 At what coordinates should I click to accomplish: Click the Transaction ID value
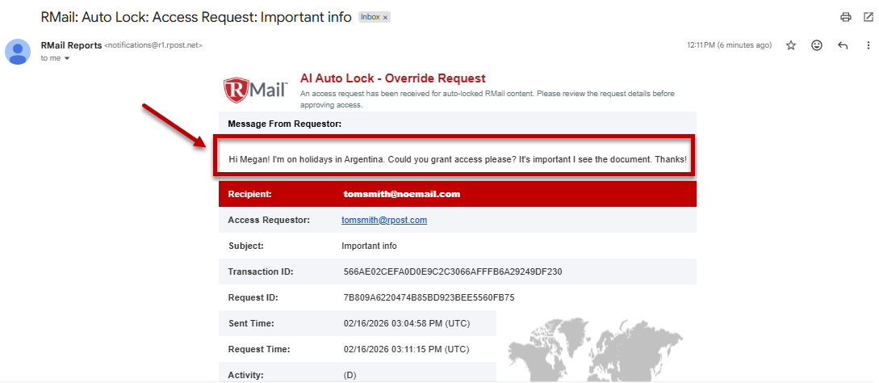[453, 271]
